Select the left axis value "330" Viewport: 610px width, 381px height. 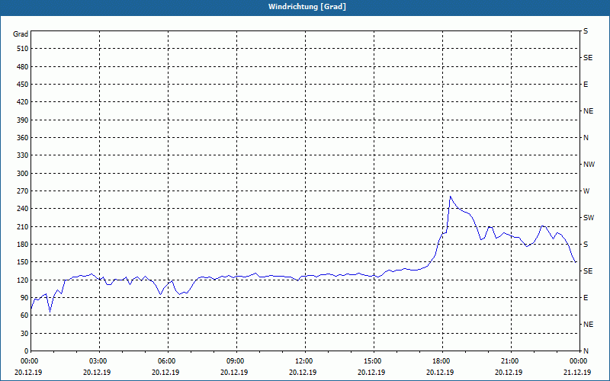point(23,155)
